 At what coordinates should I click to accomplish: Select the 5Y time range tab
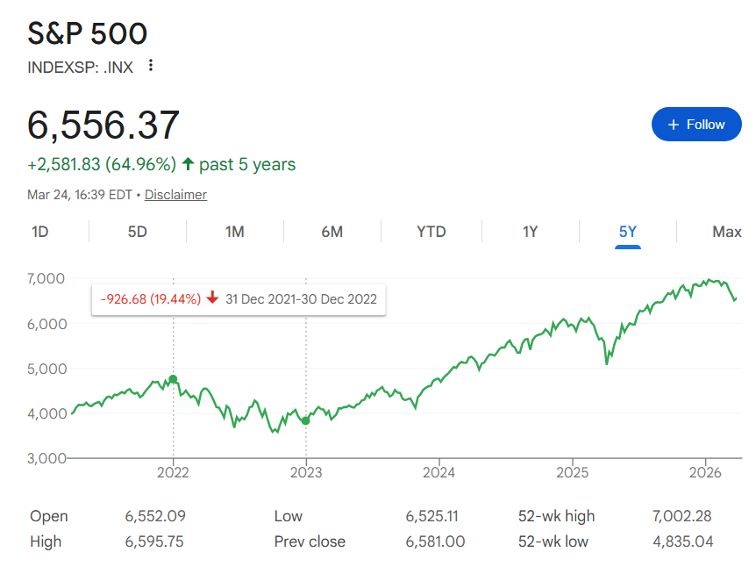point(628,232)
